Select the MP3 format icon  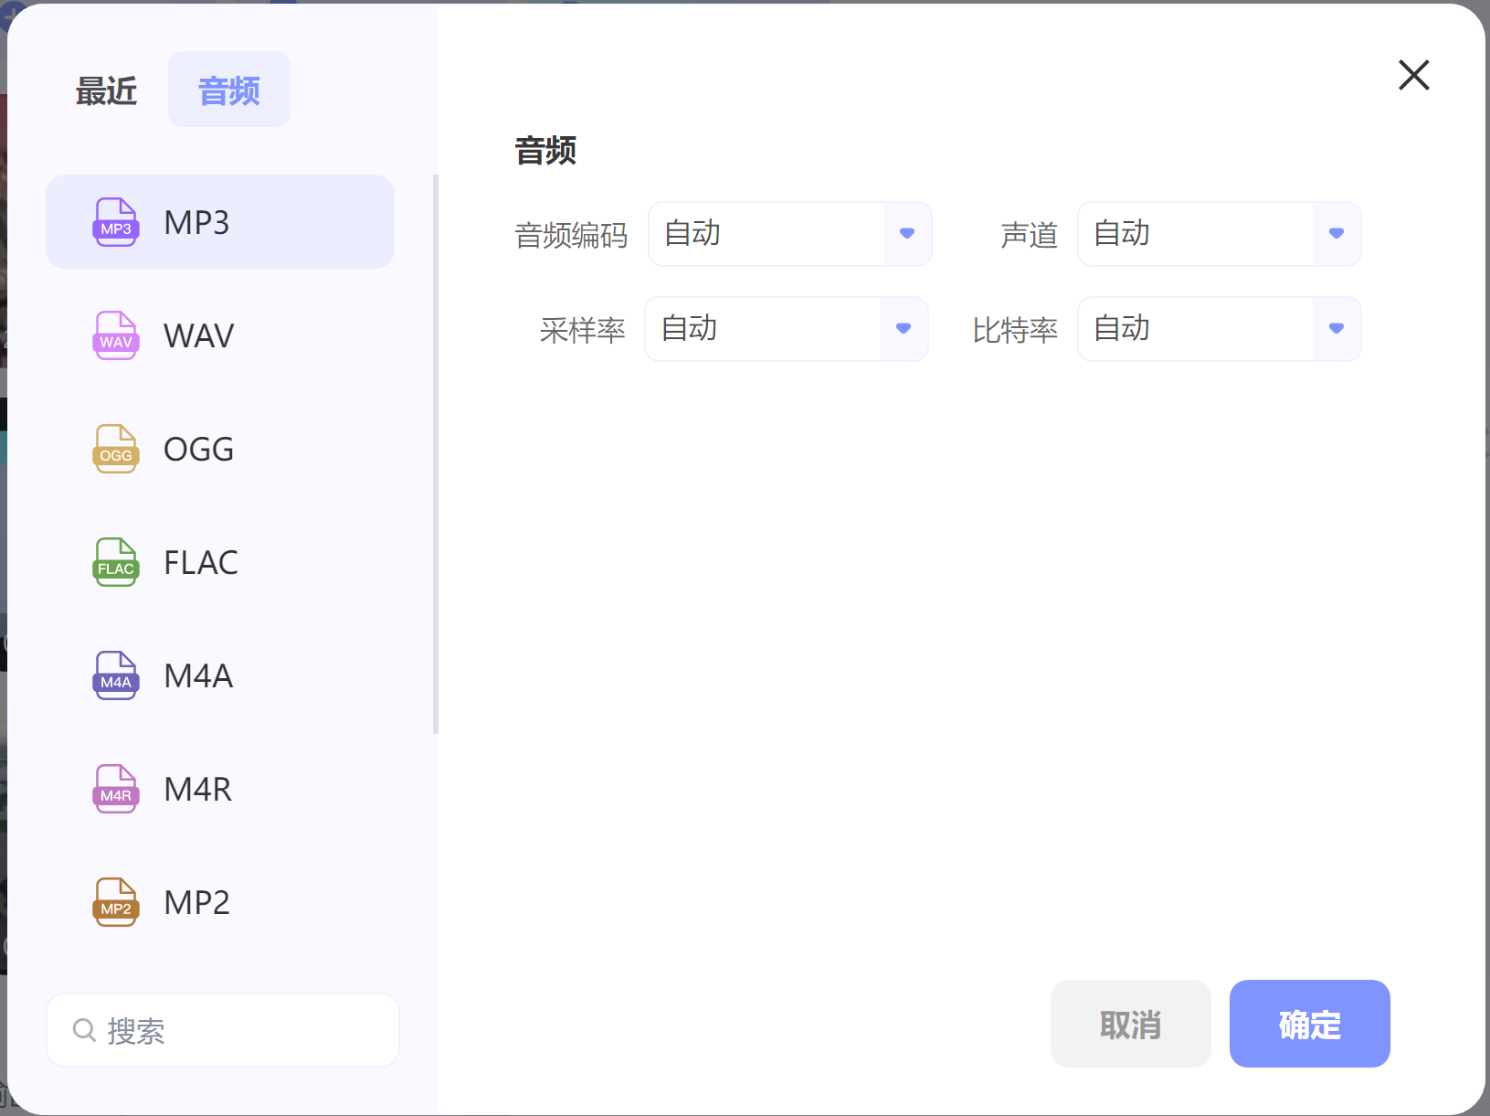pyautogui.click(x=115, y=222)
